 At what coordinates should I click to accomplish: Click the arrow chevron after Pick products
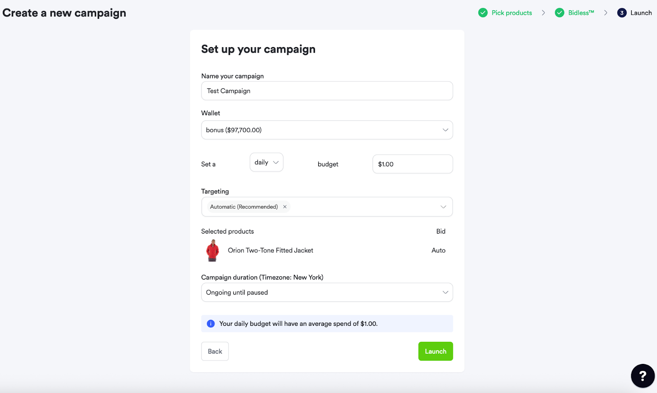(x=543, y=13)
